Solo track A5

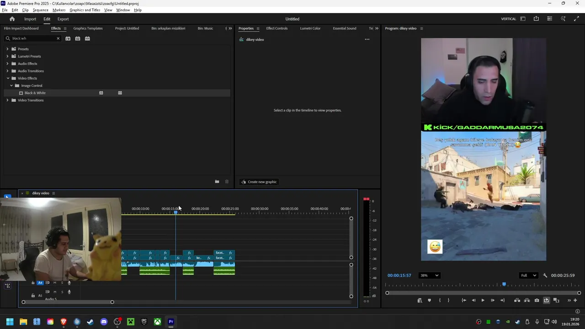click(62, 292)
